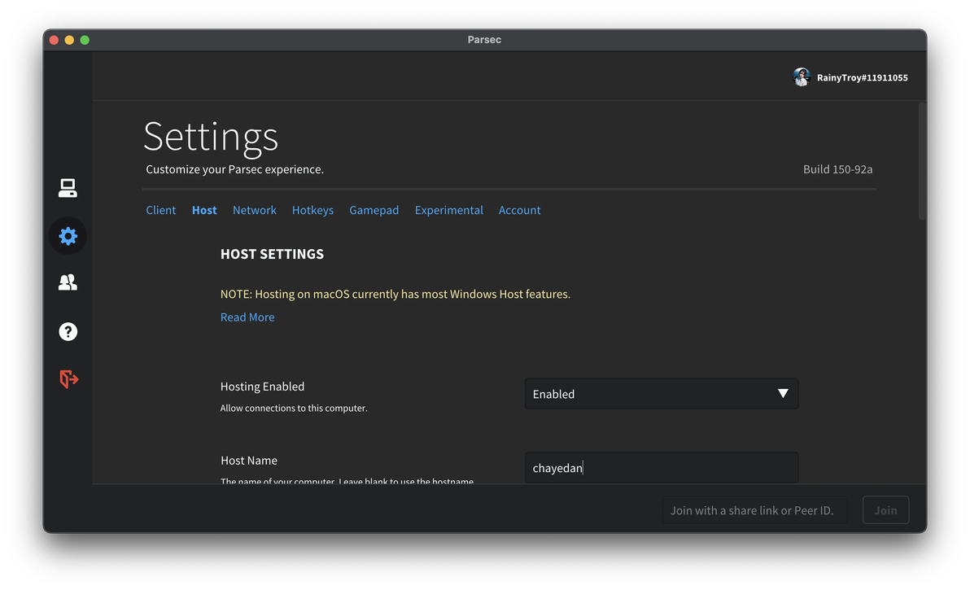Image resolution: width=970 pixels, height=590 pixels.
Task: Open the Friends sidebar icon
Action: [x=68, y=282]
